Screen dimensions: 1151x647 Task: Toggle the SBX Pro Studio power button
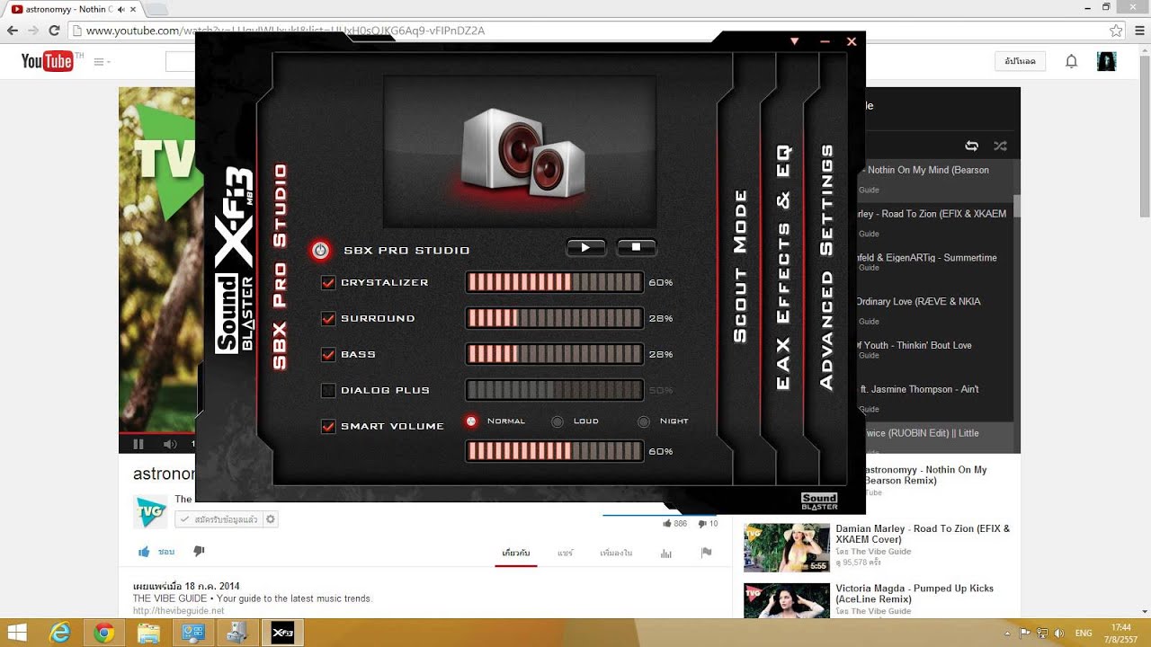pyautogui.click(x=320, y=251)
